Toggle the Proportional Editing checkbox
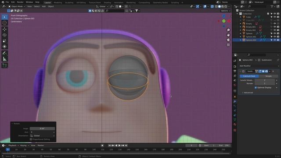The width and height of the screenshot is (281, 158). tap(31, 139)
